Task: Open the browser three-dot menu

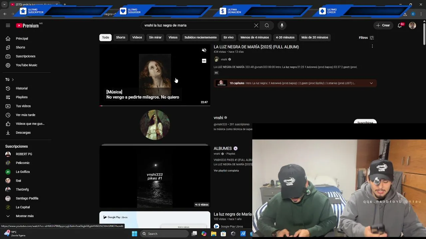Action: coord(421,14)
